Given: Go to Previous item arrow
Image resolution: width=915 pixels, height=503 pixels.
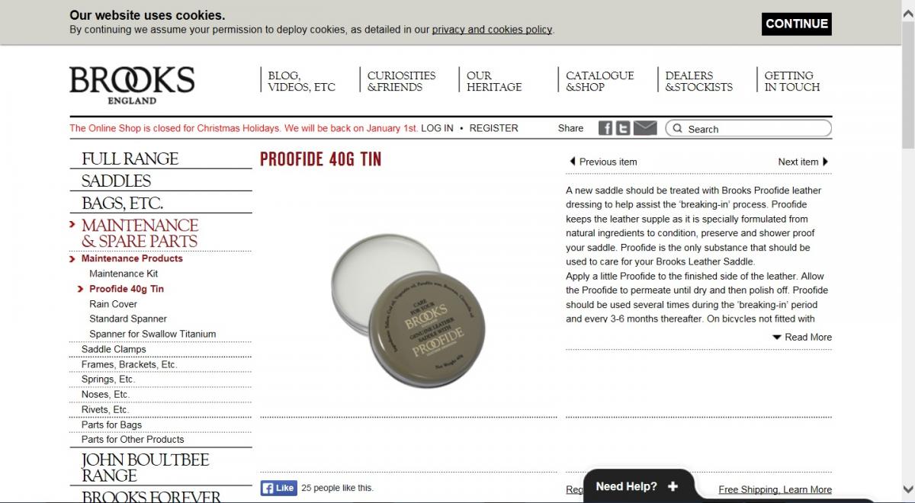Looking at the screenshot, I should 573,162.
